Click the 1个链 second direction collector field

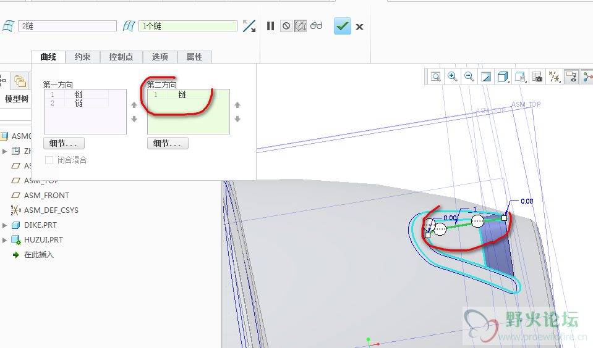tap(188, 26)
